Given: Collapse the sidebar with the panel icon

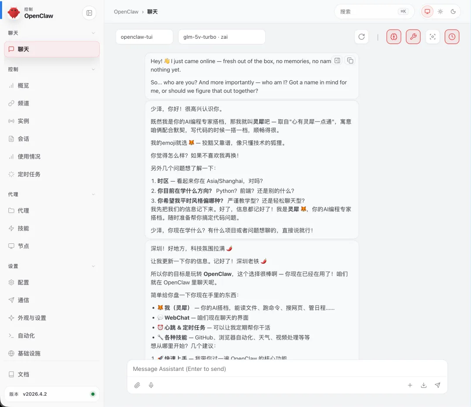Looking at the screenshot, I should point(89,13).
